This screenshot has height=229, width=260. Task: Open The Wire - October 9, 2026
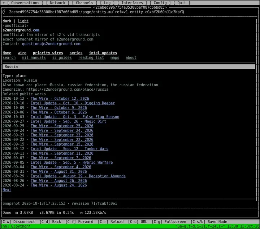pos(59,108)
